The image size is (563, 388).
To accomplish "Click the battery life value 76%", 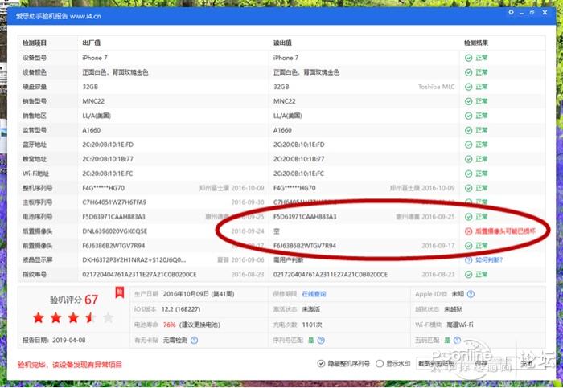I will click(170, 325).
